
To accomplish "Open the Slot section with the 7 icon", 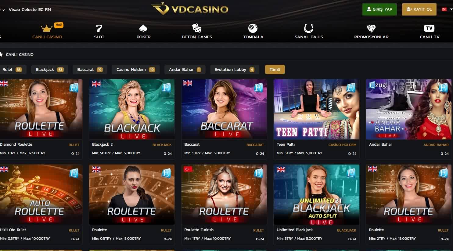I will click(x=99, y=28).
